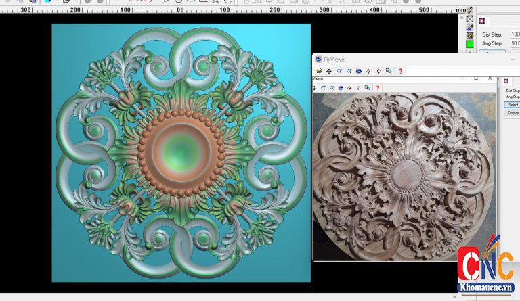Go to next image in PixViewer's top toolbar

click(378, 71)
